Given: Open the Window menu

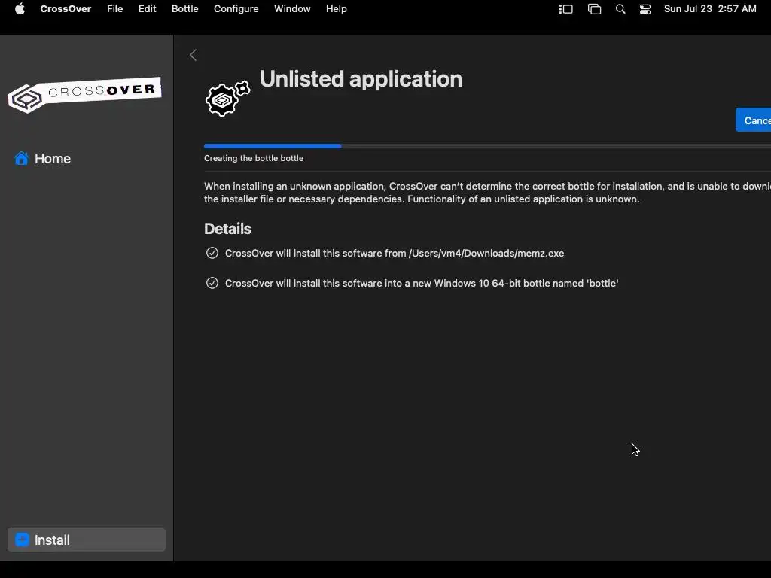Looking at the screenshot, I should point(292,9).
